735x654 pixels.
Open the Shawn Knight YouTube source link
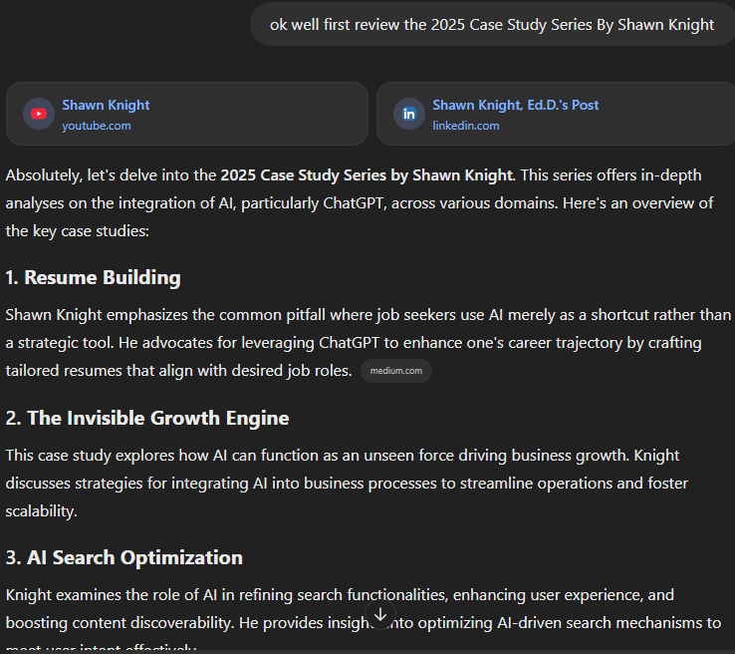106,105
